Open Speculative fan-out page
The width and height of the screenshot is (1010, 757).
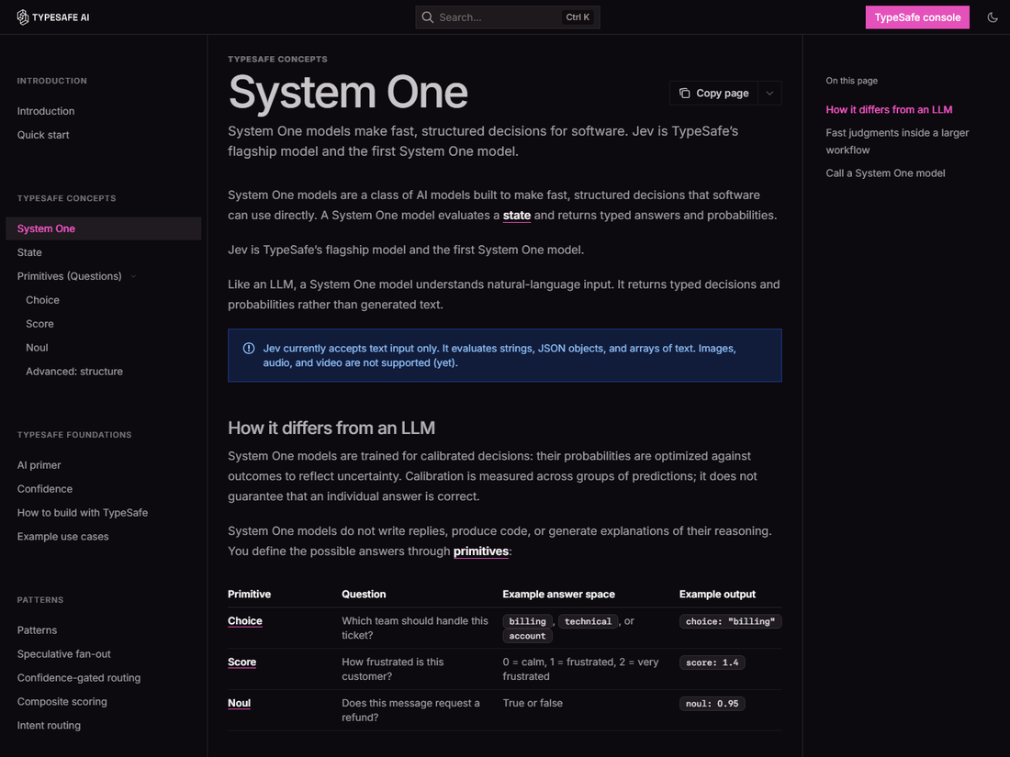[63, 654]
